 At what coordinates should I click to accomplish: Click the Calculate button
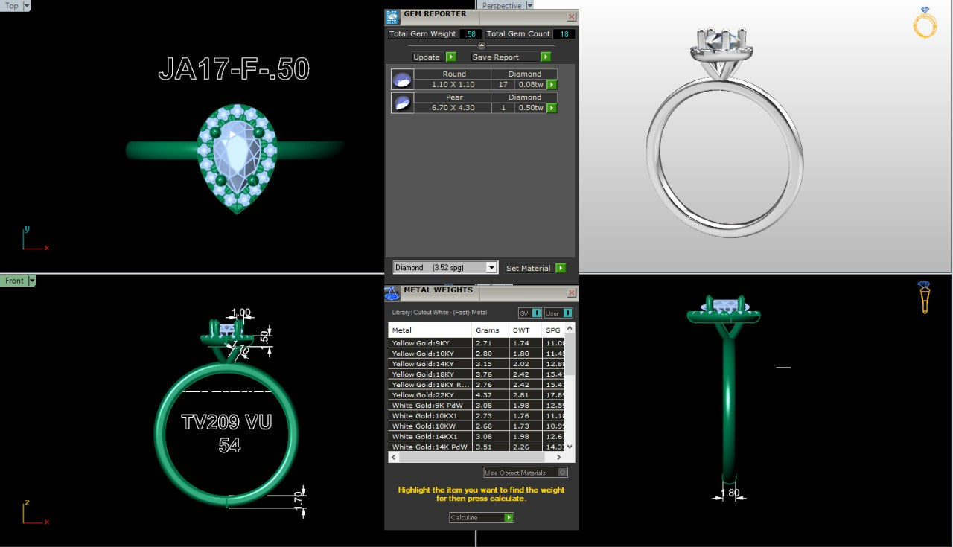coord(476,517)
